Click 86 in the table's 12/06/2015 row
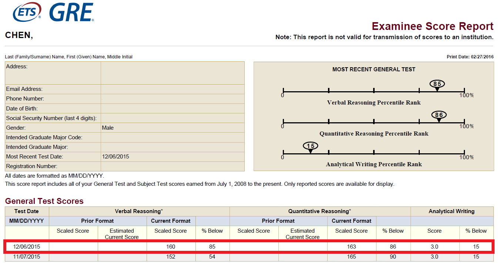 393,247
